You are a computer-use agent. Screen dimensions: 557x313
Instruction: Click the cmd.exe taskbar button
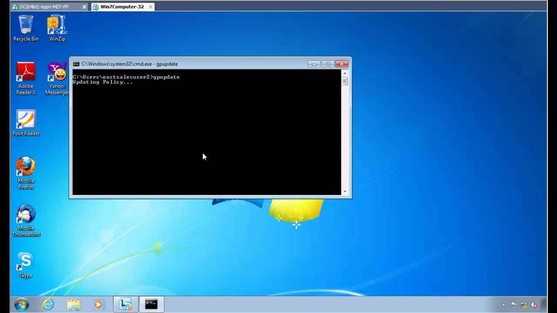pyautogui.click(x=151, y=304)
